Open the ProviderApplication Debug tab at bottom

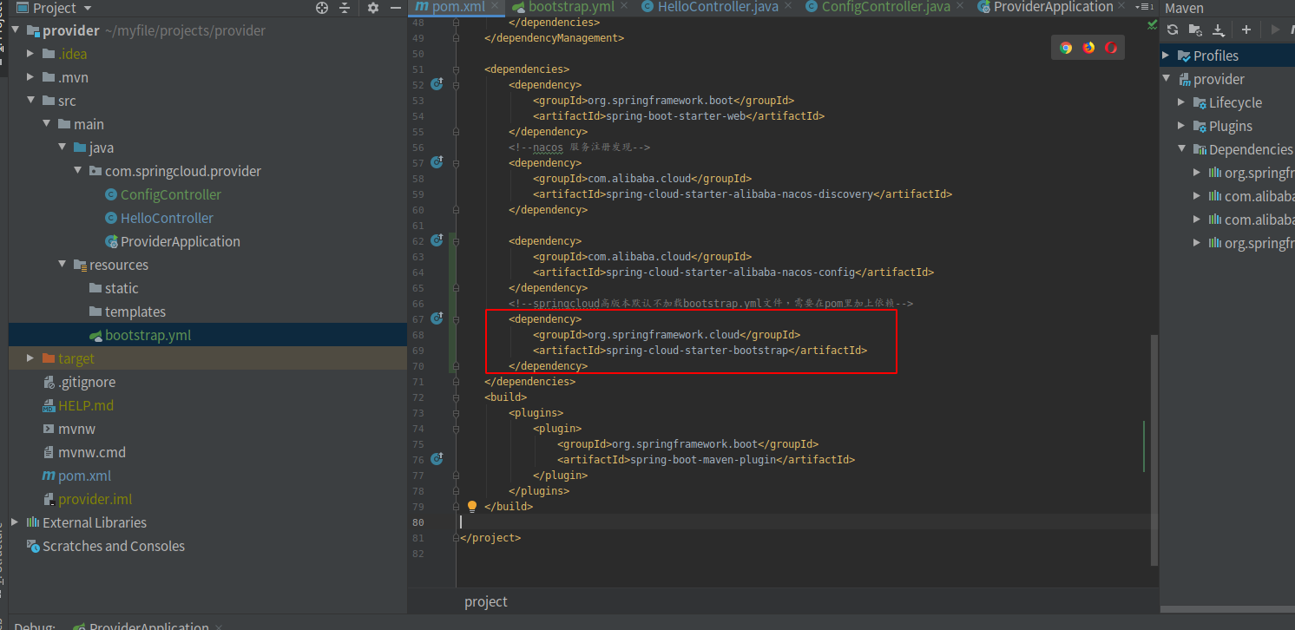tap(148, 626)
